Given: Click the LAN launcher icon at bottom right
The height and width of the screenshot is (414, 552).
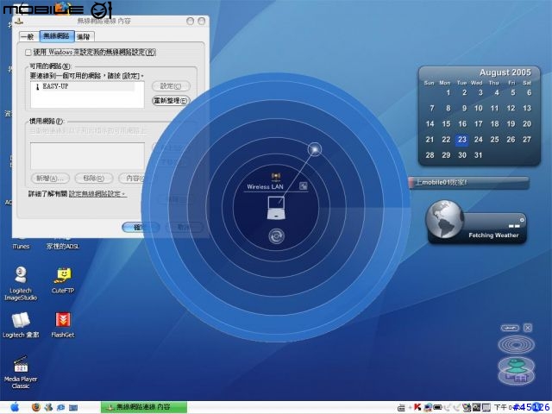Looking at the screenshot, I should 516,378.
